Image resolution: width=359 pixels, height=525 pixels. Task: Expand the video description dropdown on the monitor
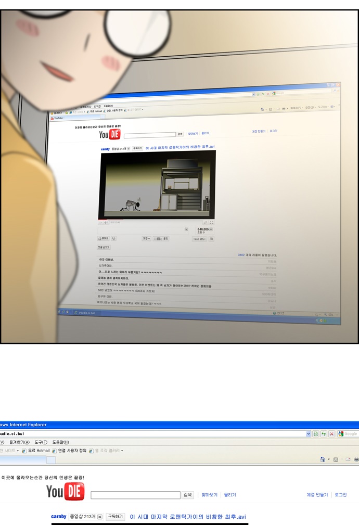tap(186, 229)
